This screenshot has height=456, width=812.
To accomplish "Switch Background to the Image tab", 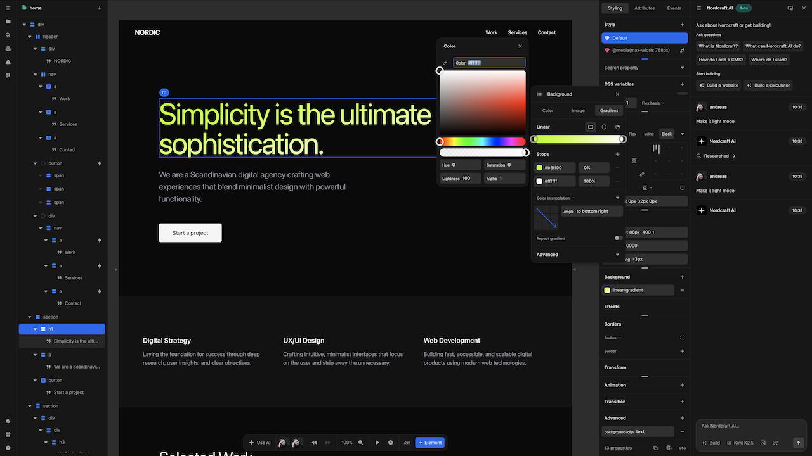I will (x=578, y=110).
